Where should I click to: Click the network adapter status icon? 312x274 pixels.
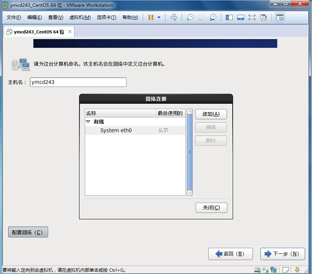274,270
